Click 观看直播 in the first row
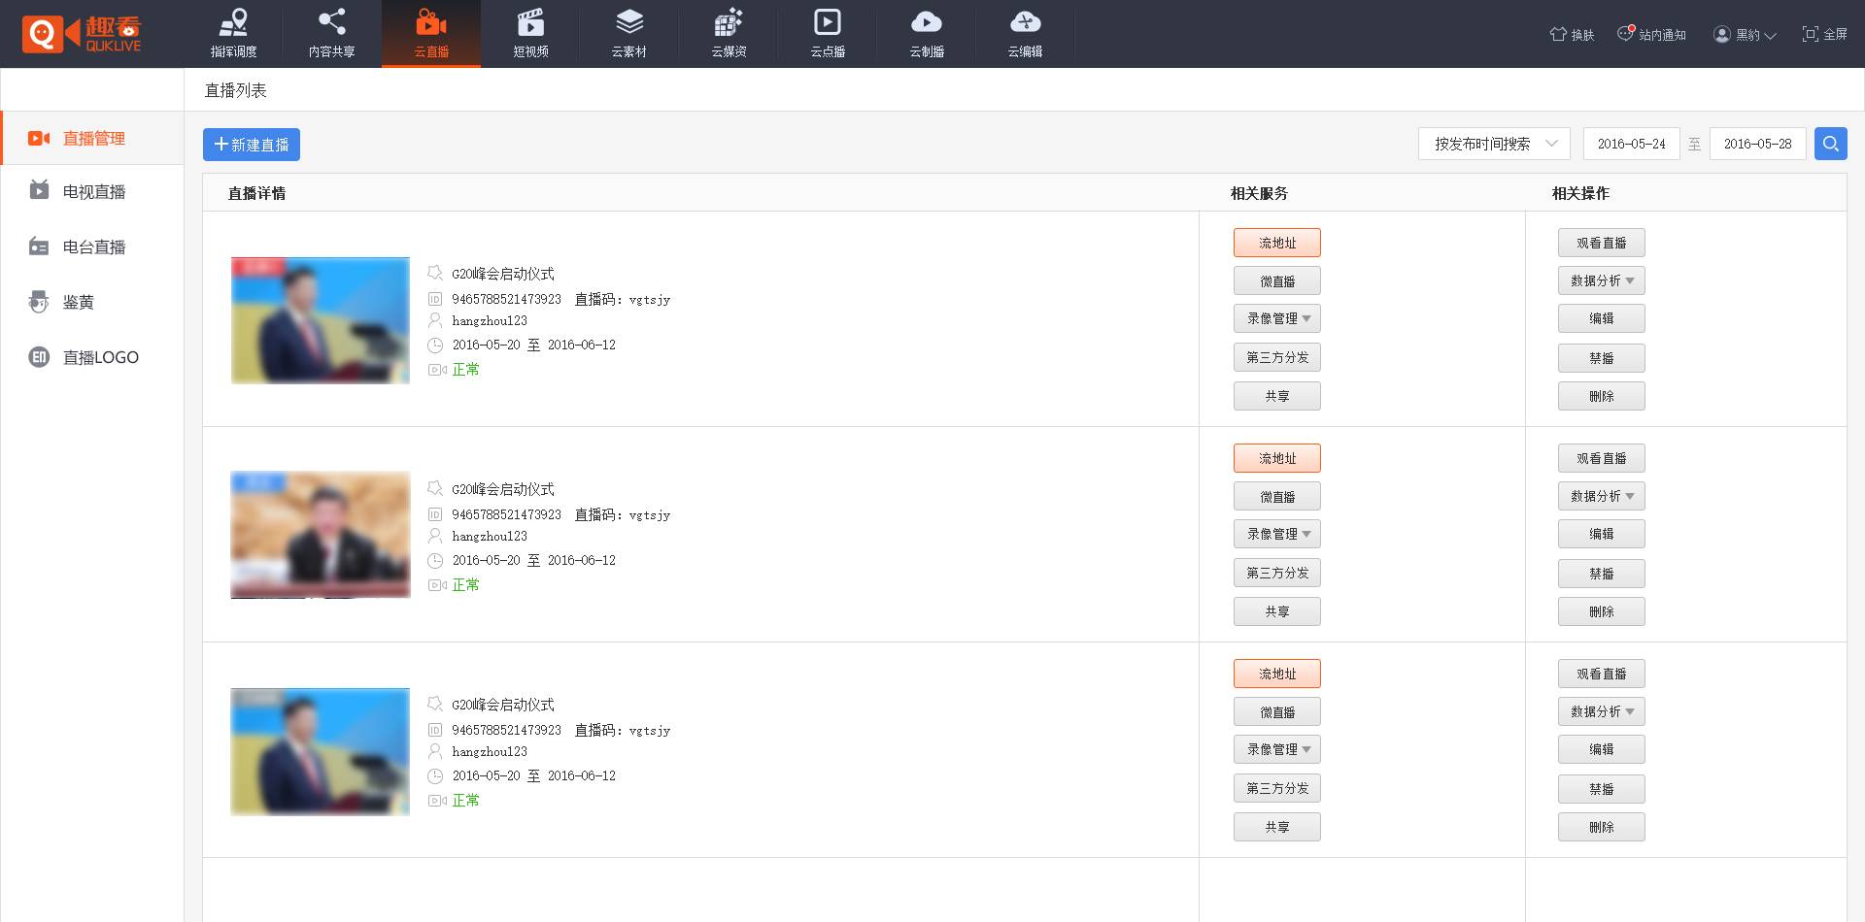 [1602, 243]
